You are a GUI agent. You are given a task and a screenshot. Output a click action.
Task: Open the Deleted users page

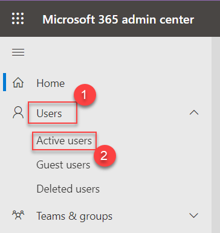click(68, 189)
